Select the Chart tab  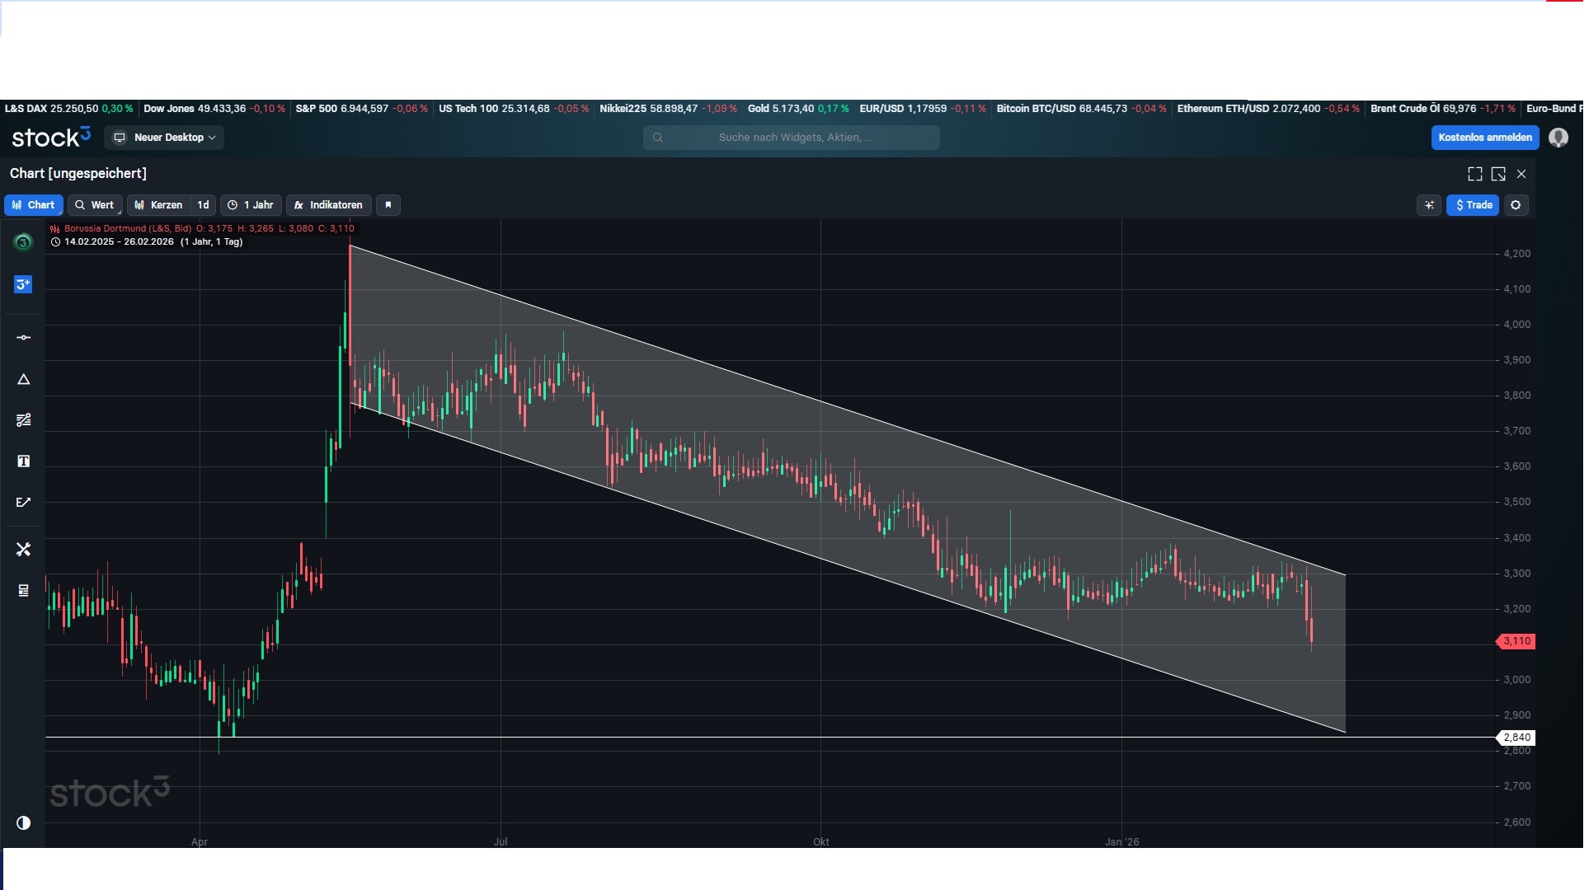click(x=34, y=205)
